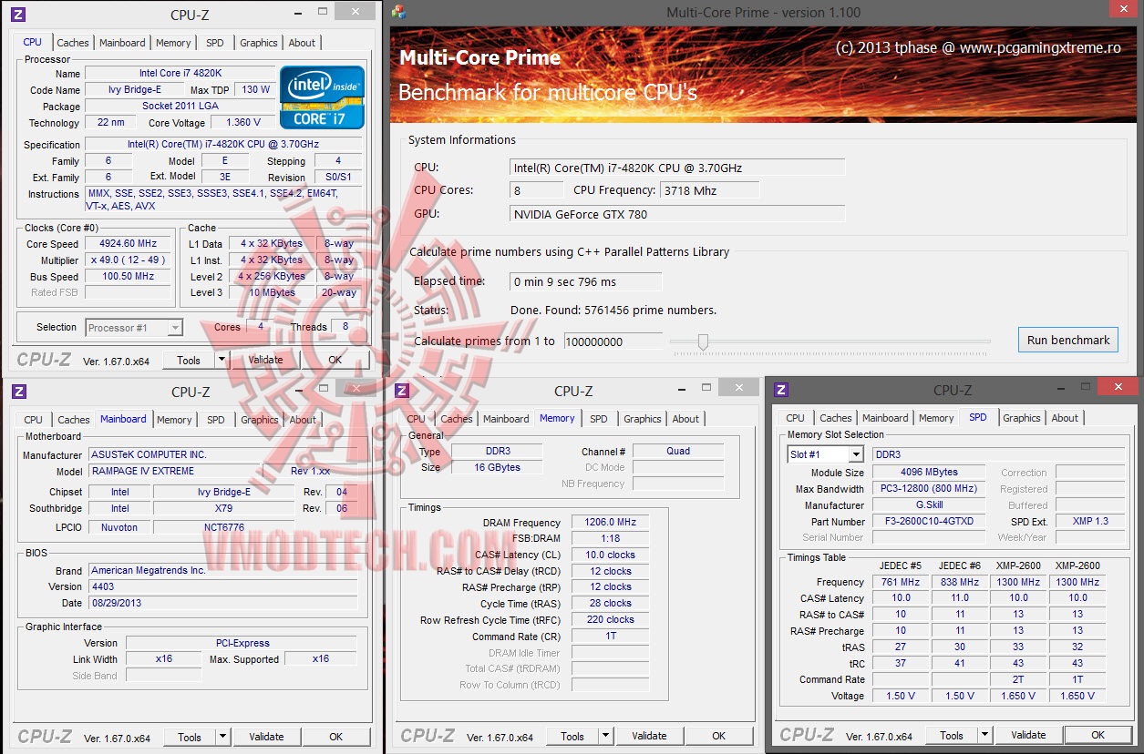
Task: Select CPU tab in Mainboard window
Action: point(33,420)
